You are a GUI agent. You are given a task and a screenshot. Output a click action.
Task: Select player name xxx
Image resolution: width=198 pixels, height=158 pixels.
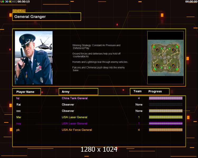[18, 111]
